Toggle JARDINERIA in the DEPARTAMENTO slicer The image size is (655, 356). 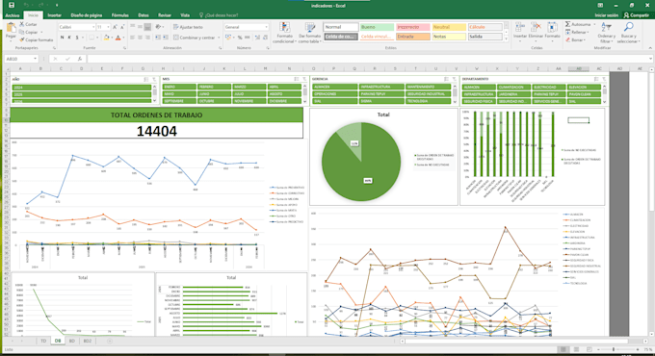coord(513,94)
